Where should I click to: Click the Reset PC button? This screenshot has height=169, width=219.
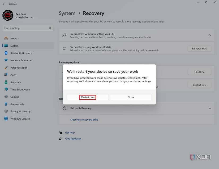[199, 72]
